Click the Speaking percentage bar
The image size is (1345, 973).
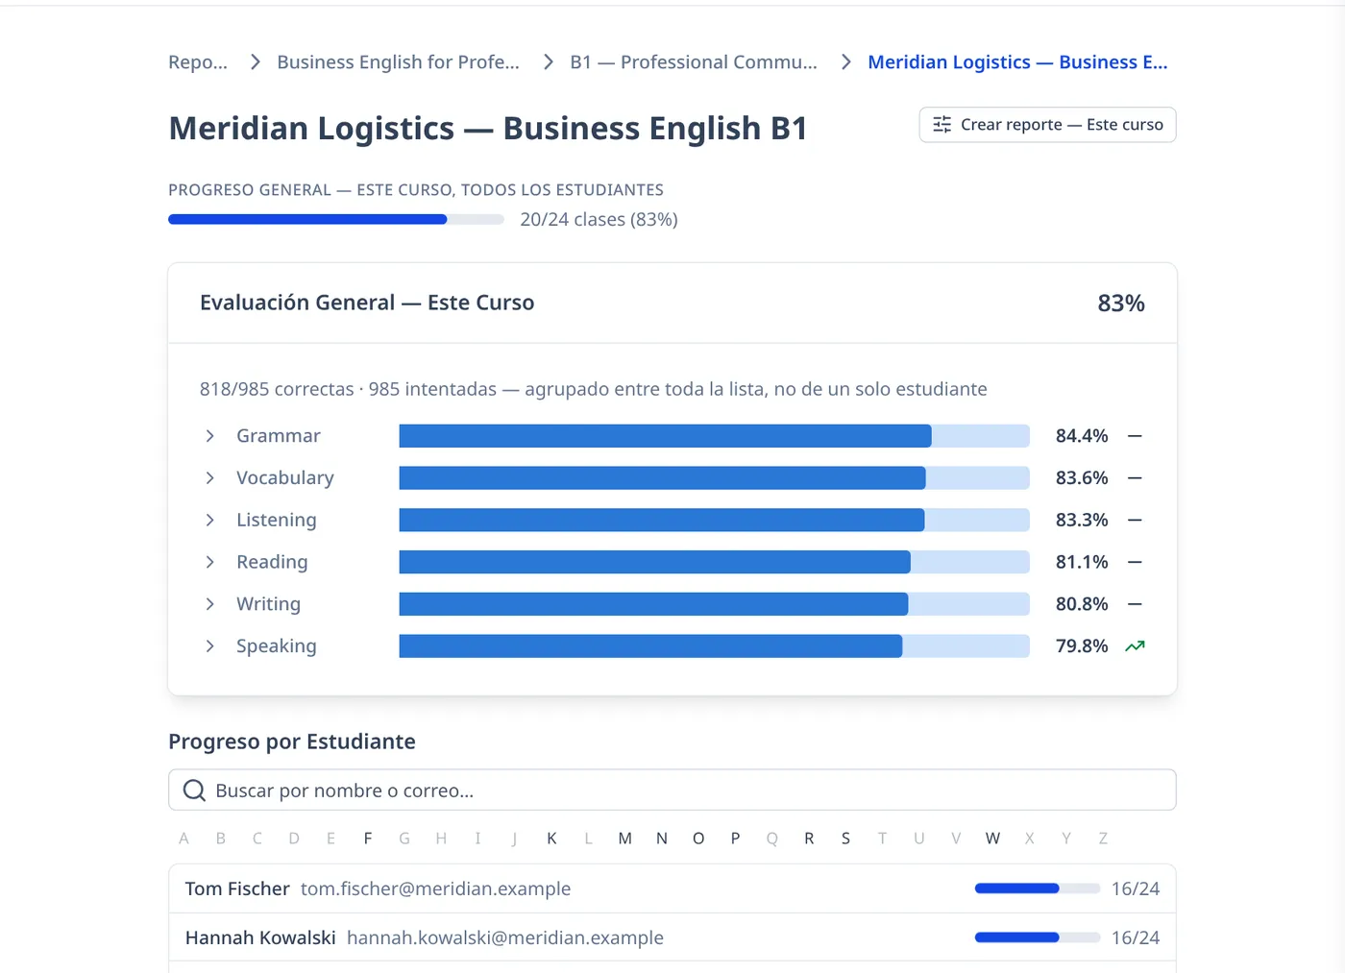714,646
